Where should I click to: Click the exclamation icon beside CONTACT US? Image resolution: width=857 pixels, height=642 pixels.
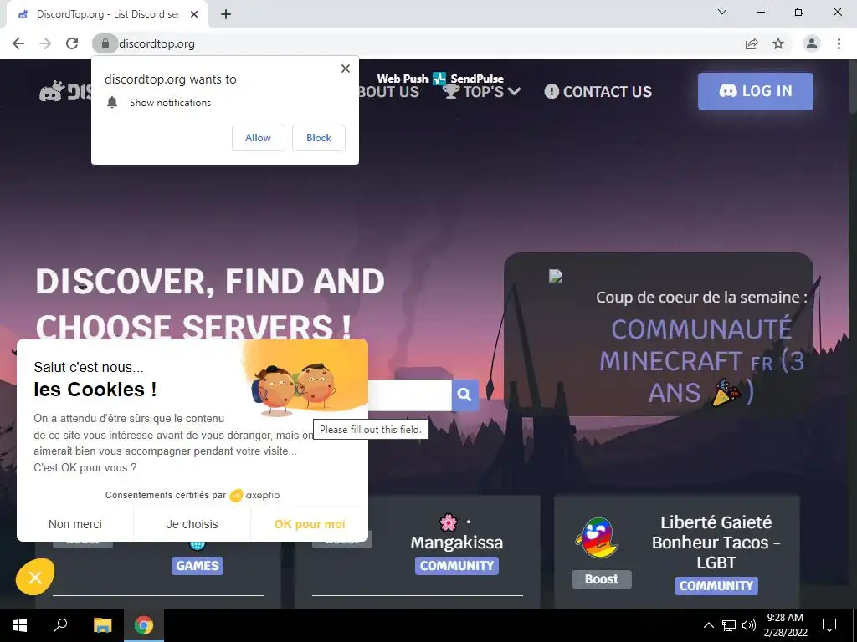coord(552,92)
